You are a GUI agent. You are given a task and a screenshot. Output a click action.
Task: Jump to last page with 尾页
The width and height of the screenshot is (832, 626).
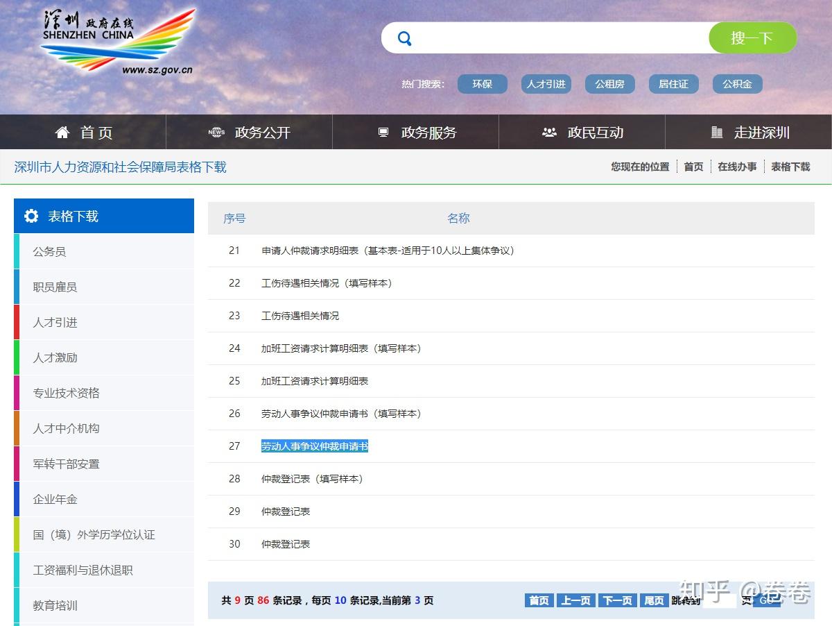pyautogui.click(x=654, y=600)
